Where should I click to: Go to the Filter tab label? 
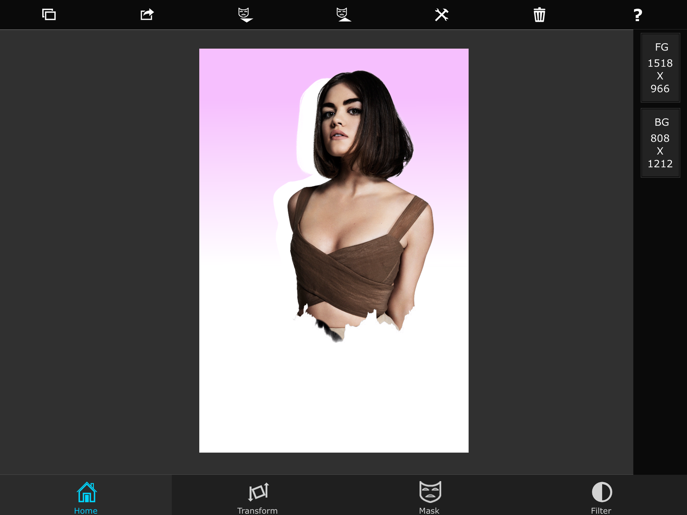tap(601, 510)
